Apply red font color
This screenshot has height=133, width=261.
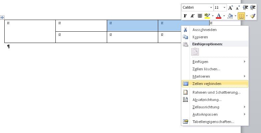pos(219,16)
